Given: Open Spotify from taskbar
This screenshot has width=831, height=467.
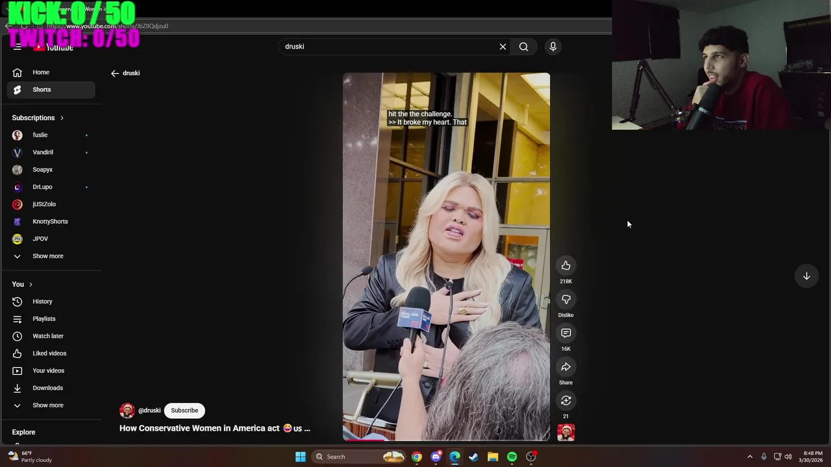Looking at the screenshot, I should point(512,457).
